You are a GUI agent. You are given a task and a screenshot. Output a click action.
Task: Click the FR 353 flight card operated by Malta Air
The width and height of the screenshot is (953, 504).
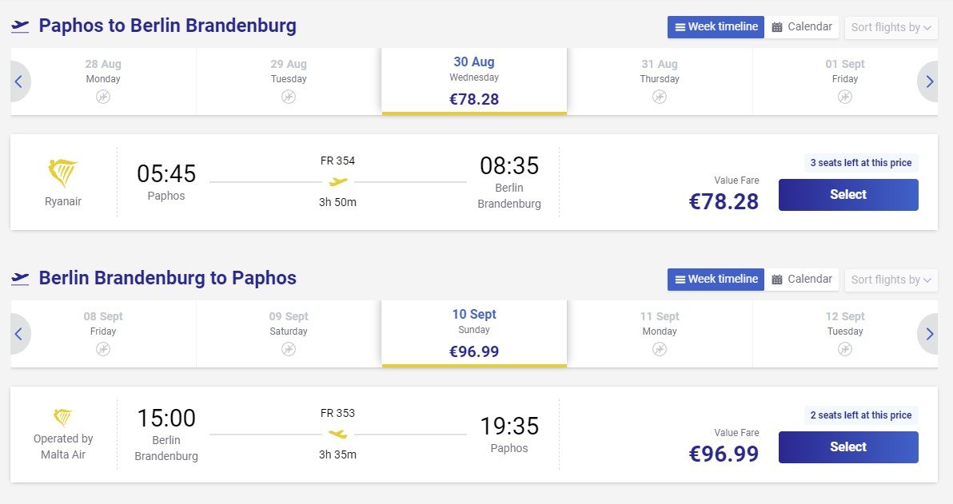(474, 435)
